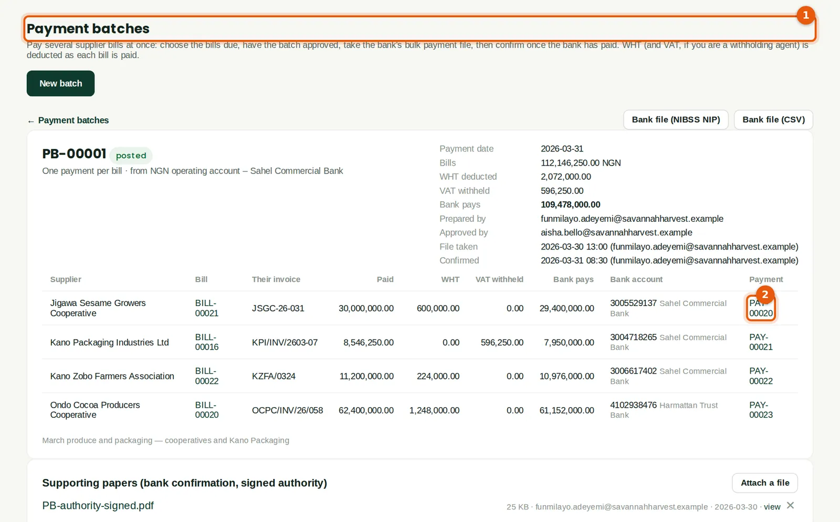Open payment PAY-00023
This screenshot has height=522, width=840.
coord(761,410)
